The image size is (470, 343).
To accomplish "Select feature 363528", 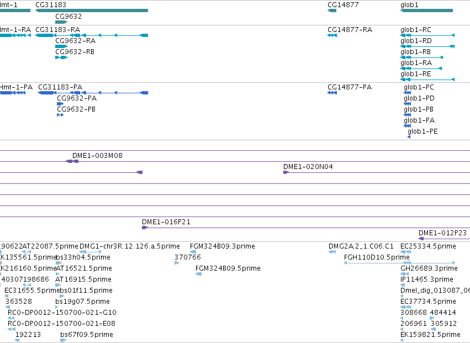I will pos(8,307).
